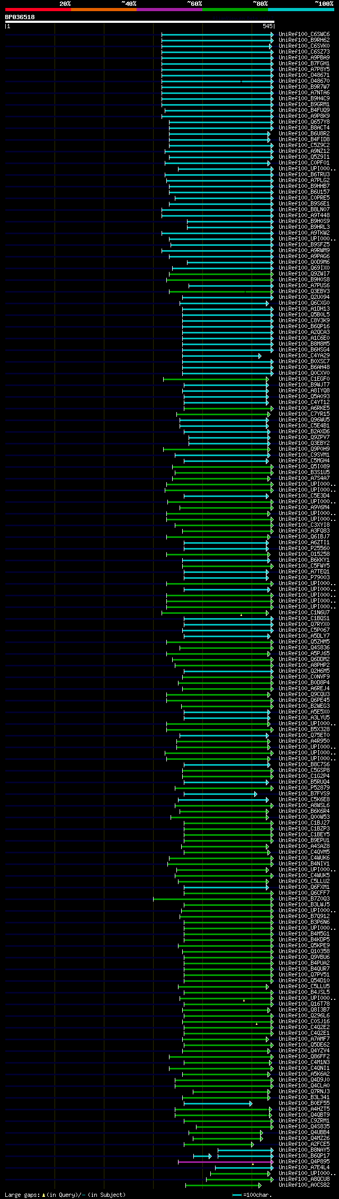The image size is (339, 1199).
Task: Select the UniRef100_Q9ZWI7 label
Action: [x=304, y=274]
